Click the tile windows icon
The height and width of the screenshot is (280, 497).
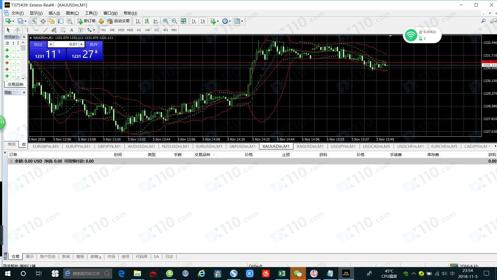(x=183, y=21)
